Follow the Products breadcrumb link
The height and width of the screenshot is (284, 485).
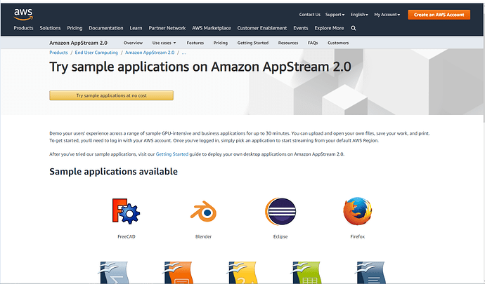(x=58, y=53)
